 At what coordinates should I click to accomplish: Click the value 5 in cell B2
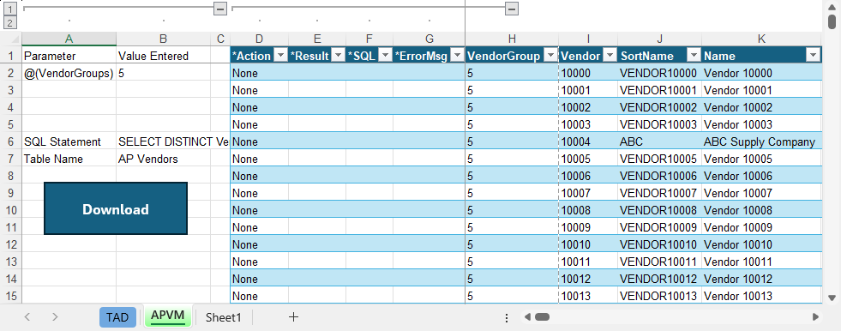(163, 74)
